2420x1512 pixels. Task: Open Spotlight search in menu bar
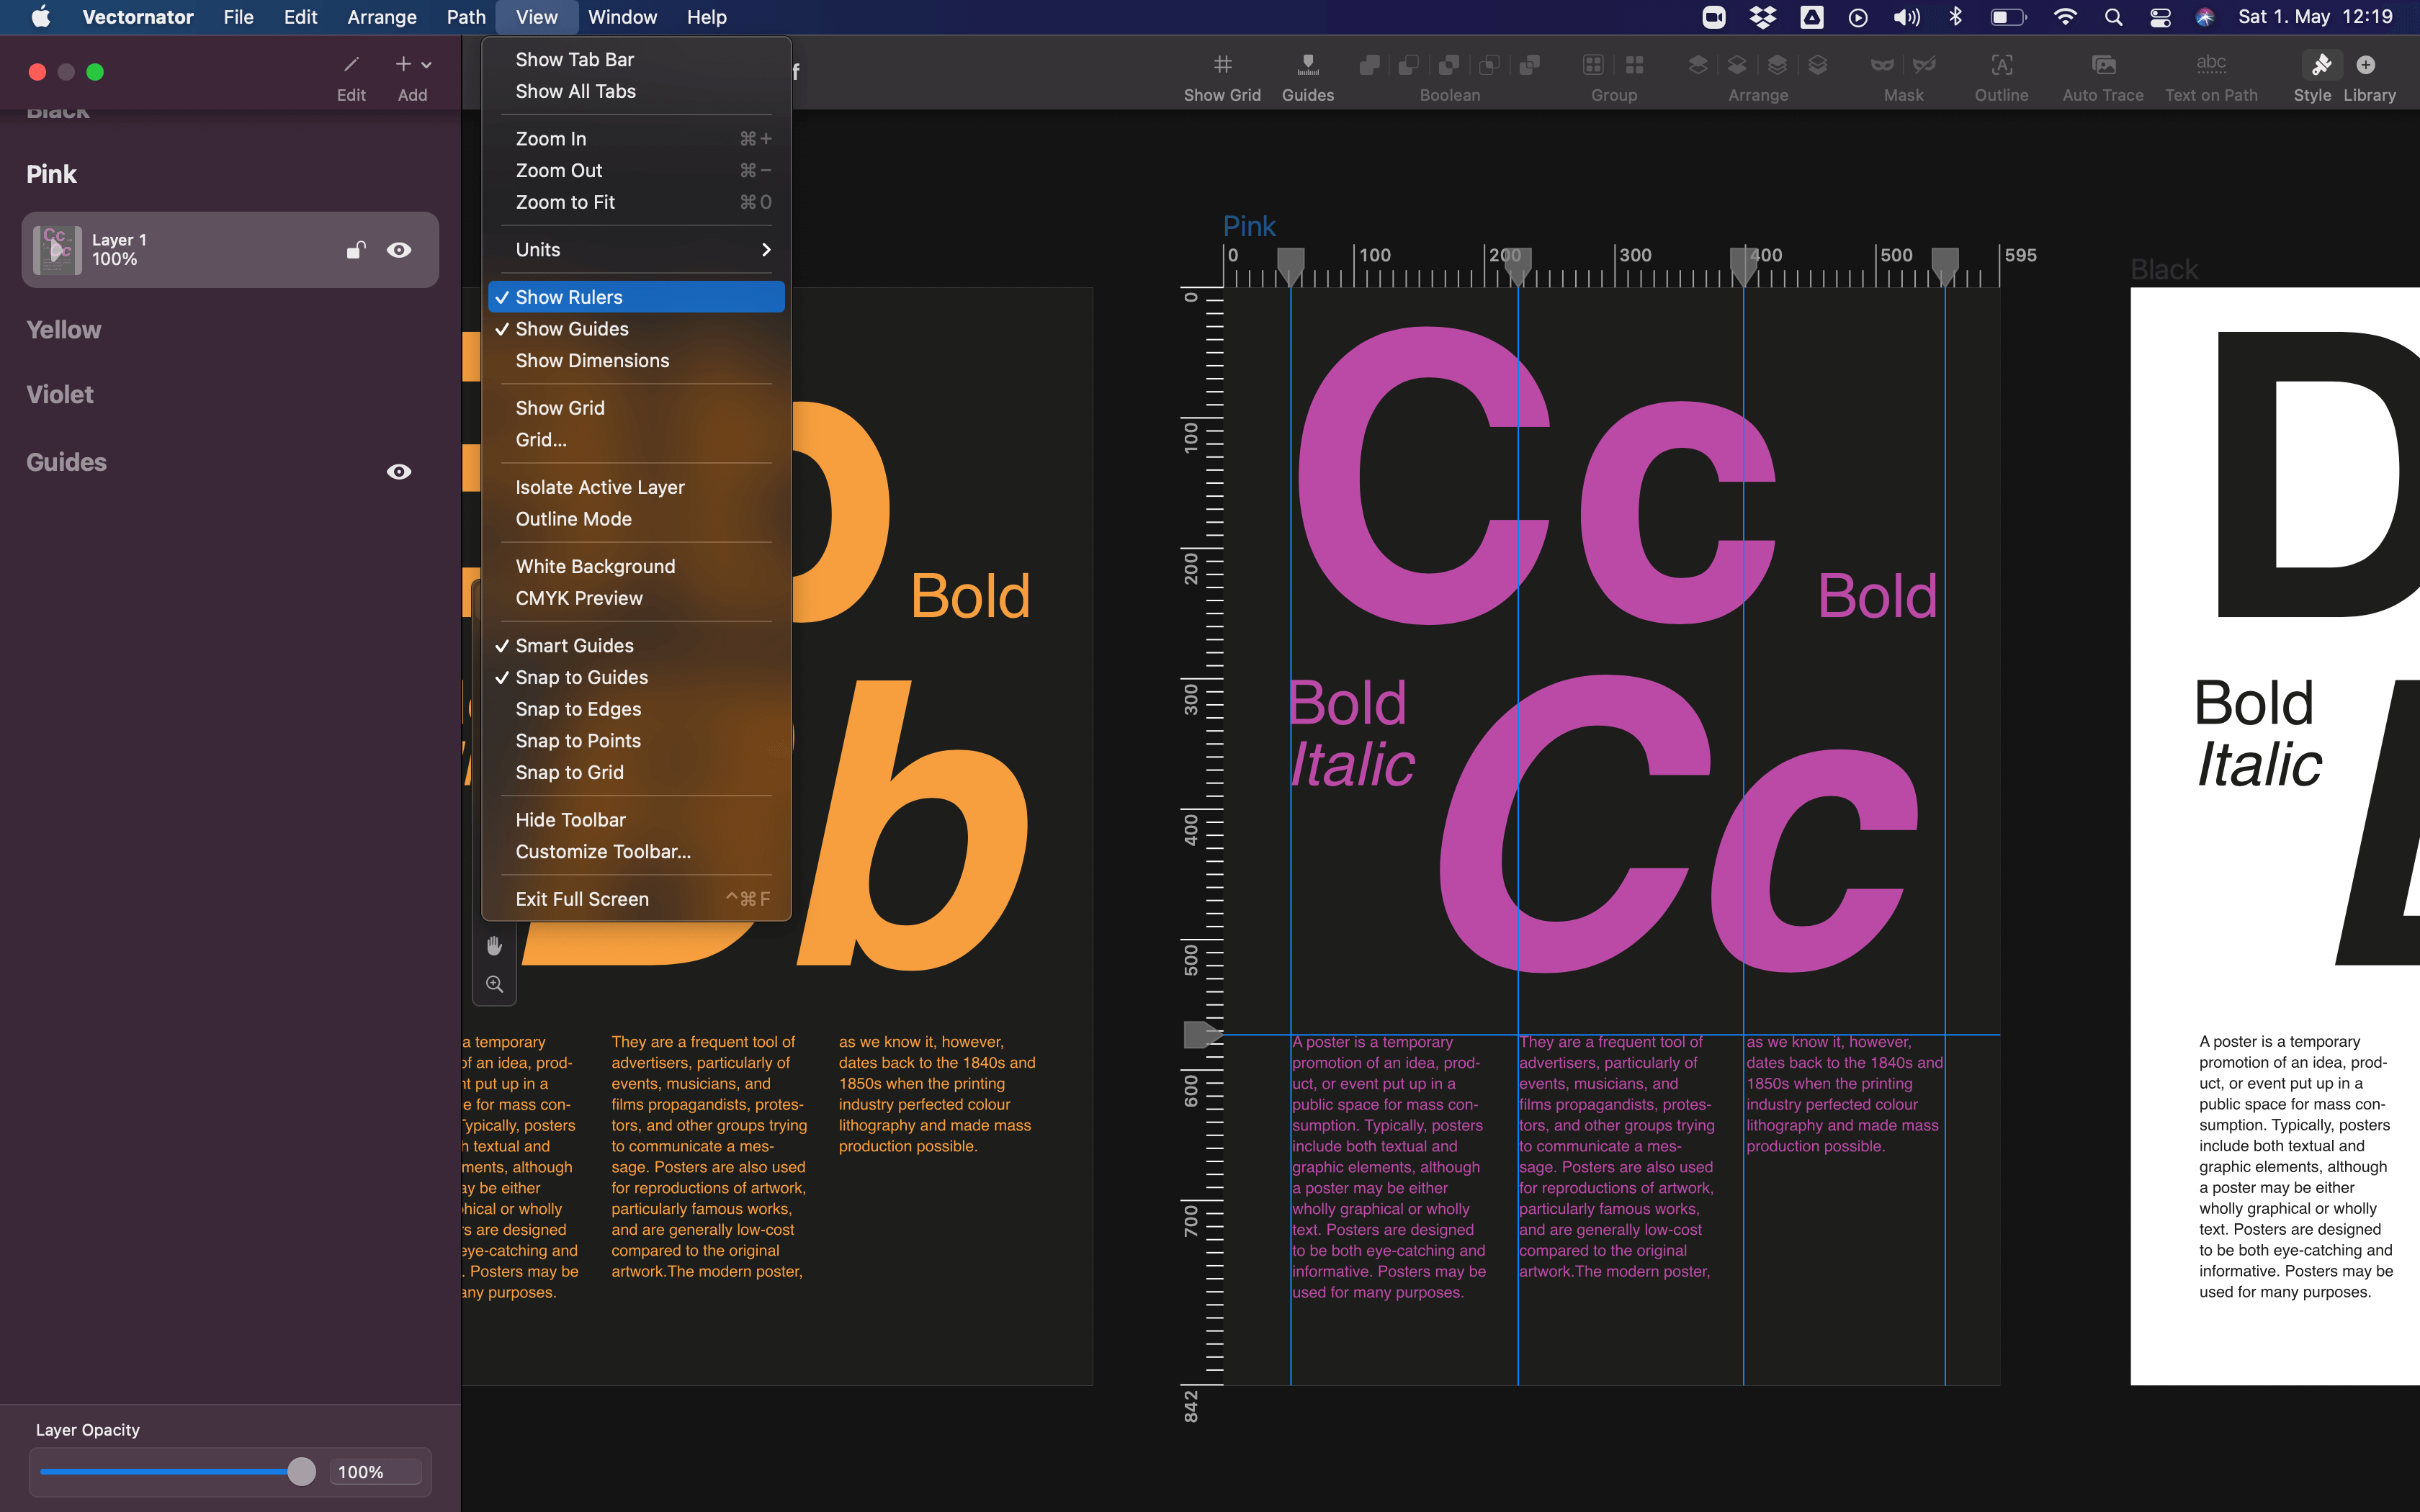[2113, 17]
